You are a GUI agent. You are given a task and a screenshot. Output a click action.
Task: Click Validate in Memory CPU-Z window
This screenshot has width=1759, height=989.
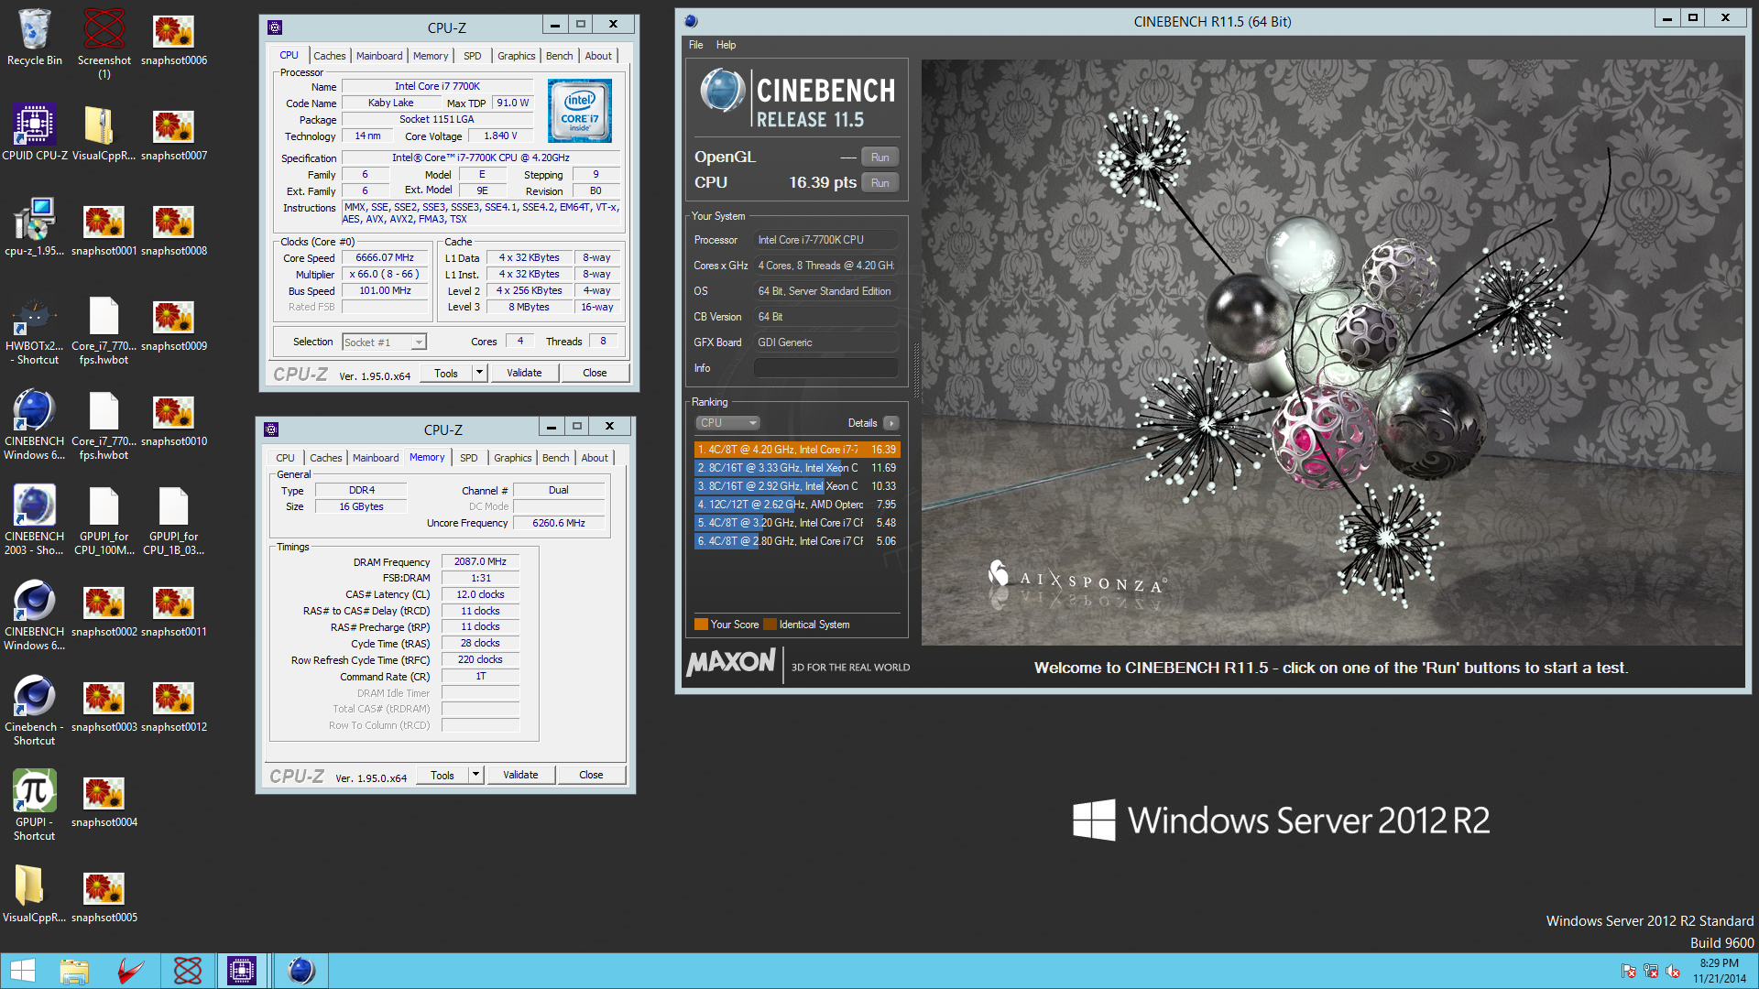(520, 775)
